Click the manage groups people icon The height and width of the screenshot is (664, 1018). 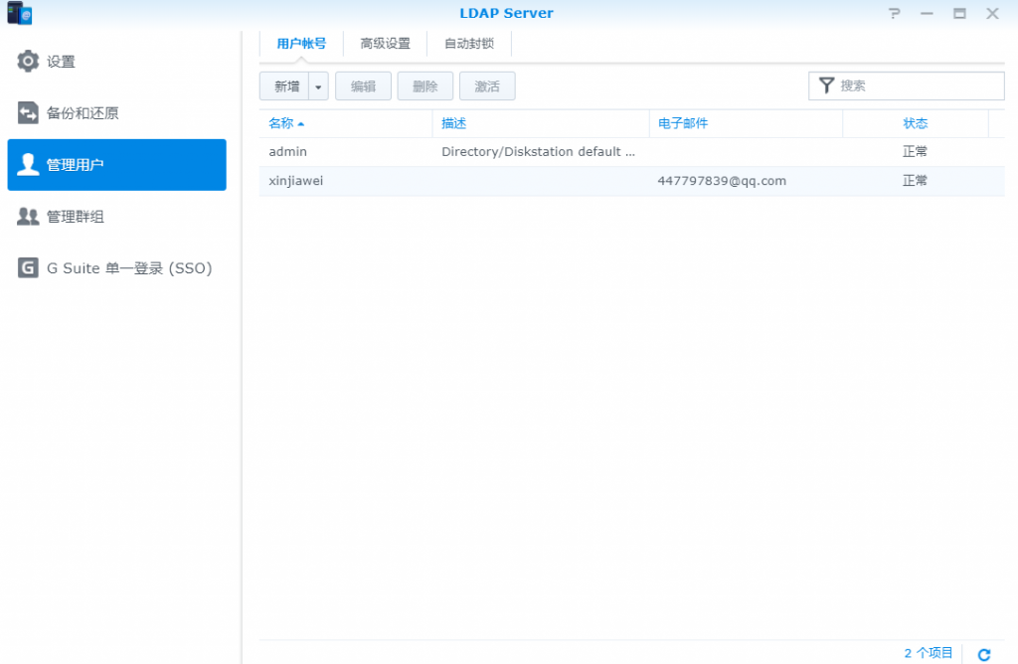pos(28,217)
